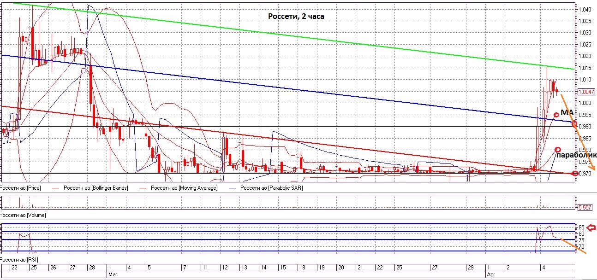Click date label 29 on time axis
This screenshot has width=597, height=280.
click(x=471, y=268)
